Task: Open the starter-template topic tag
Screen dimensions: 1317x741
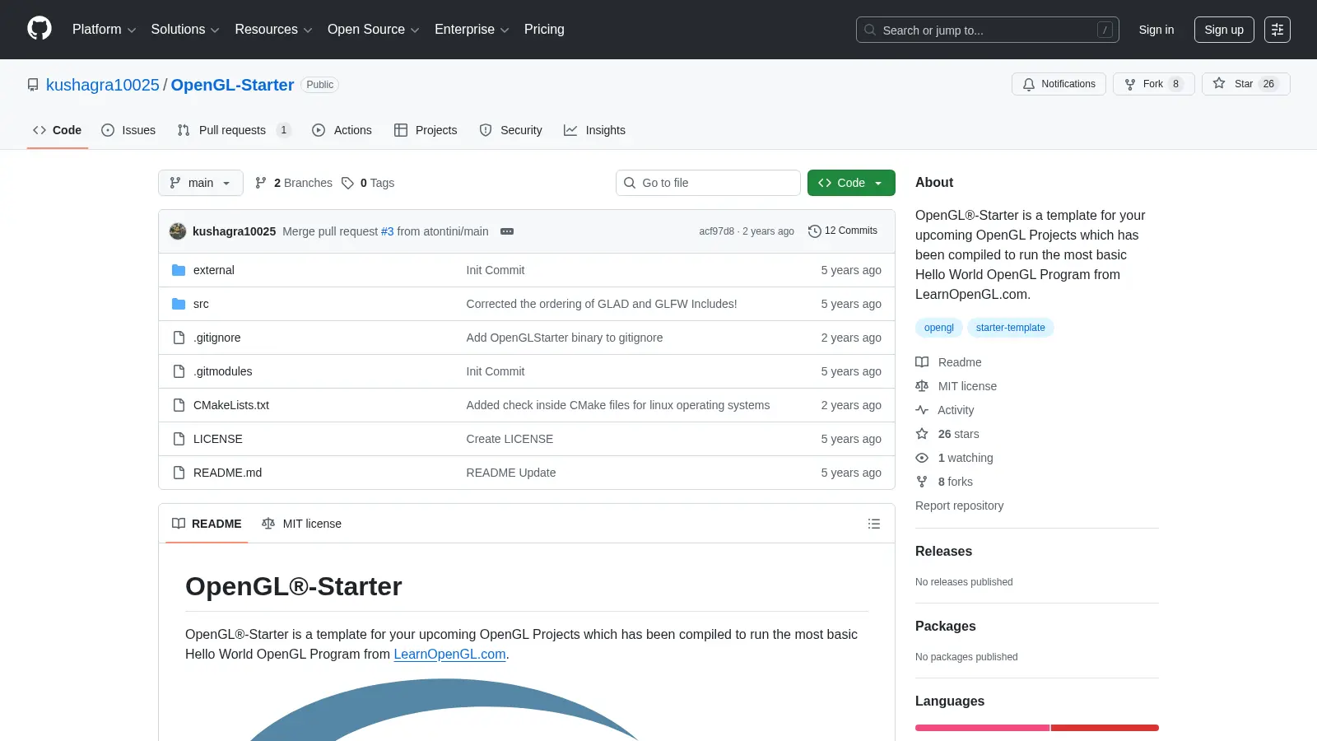Action: [x=1011, y=328]
